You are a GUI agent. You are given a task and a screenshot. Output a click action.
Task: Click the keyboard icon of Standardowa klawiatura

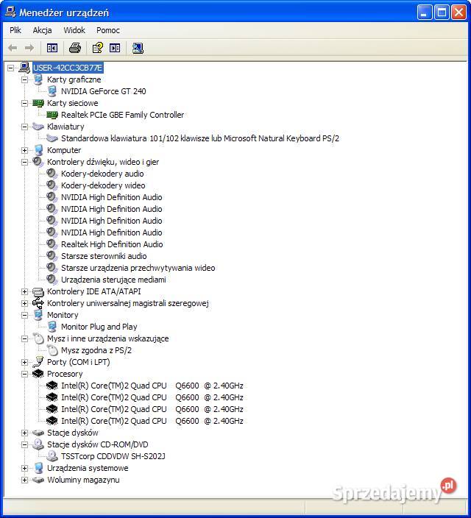pyautogui.click(x=52, y=138)
